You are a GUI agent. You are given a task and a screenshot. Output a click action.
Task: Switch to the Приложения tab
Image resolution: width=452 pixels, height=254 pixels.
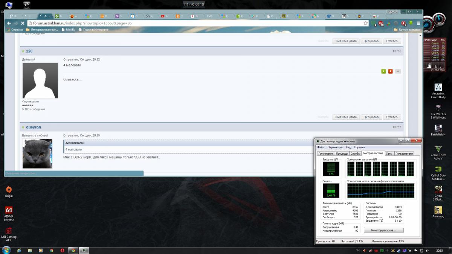pyautogui.click(x=326, y=154)
